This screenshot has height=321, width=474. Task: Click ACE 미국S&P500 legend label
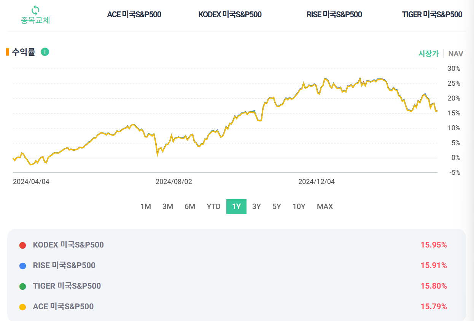pyautogui.click(x=63, y=307)
